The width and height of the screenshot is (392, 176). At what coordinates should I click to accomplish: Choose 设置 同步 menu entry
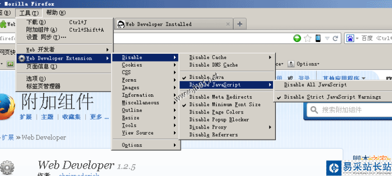[65, 37]
